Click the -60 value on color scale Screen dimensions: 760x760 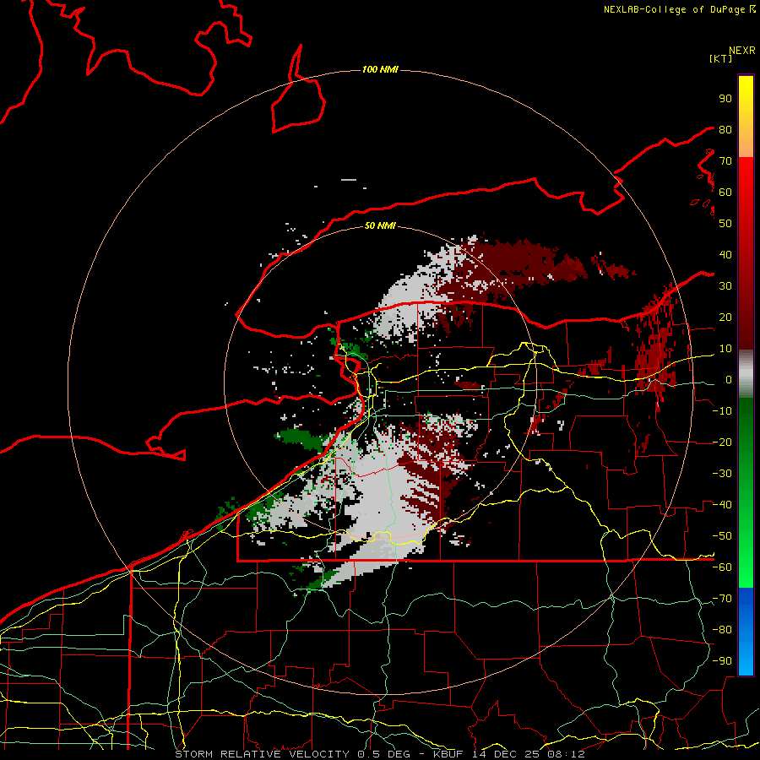pyautogui.click(x=722, y=567)
